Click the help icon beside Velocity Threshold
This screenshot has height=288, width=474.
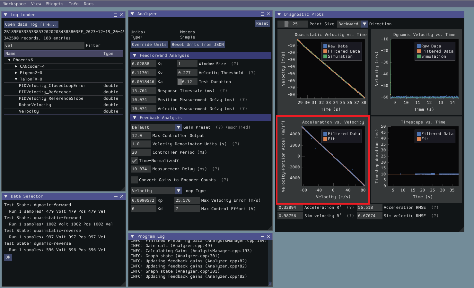(252, 72)
